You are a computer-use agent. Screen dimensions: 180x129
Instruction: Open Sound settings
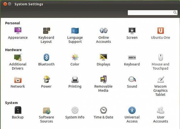pyautogui.click(x=132, y=82)
